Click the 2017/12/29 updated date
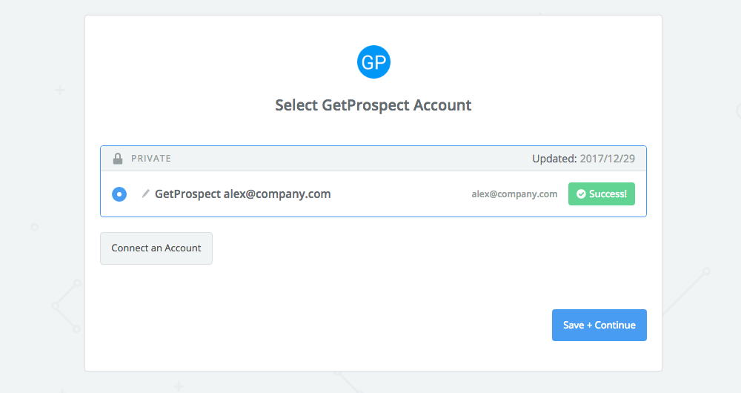741x393 pixels. (608, 159)
